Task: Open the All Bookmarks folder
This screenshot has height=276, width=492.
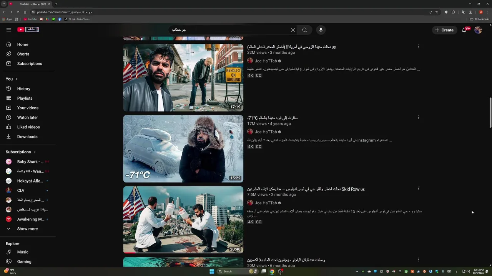Action: click(x=479, y=19)
